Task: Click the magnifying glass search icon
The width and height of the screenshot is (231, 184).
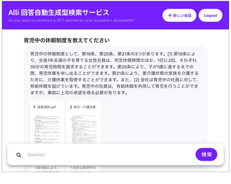Action: 19,155
